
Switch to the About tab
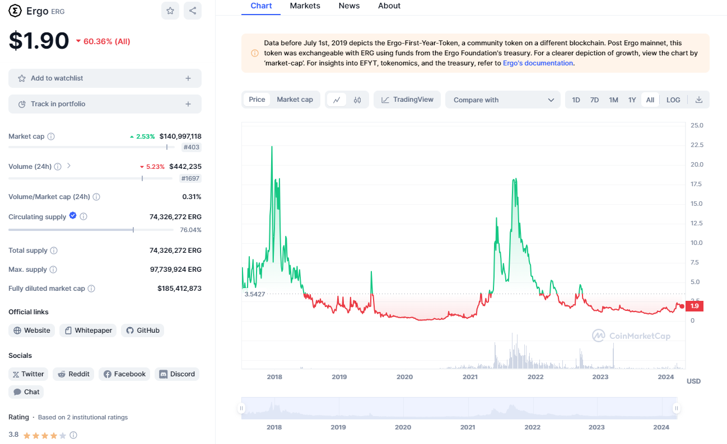pos(389,6)
